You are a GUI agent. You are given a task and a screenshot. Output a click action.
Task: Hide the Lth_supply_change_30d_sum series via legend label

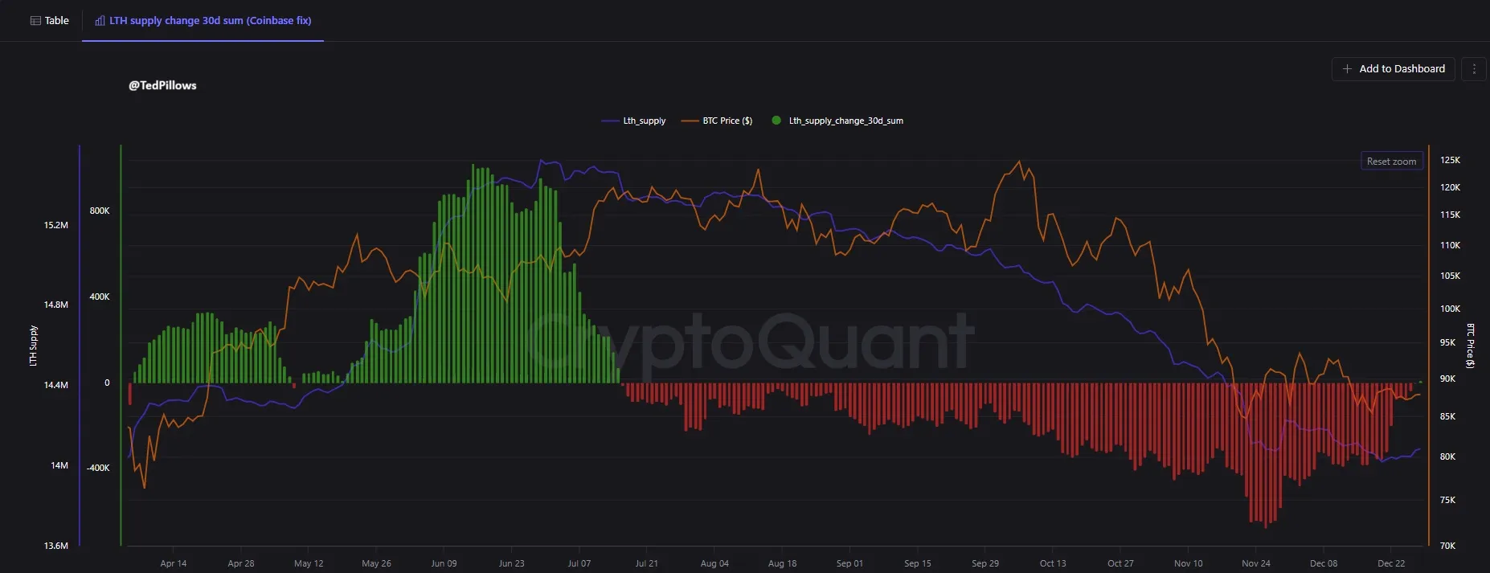coord(845,121)
